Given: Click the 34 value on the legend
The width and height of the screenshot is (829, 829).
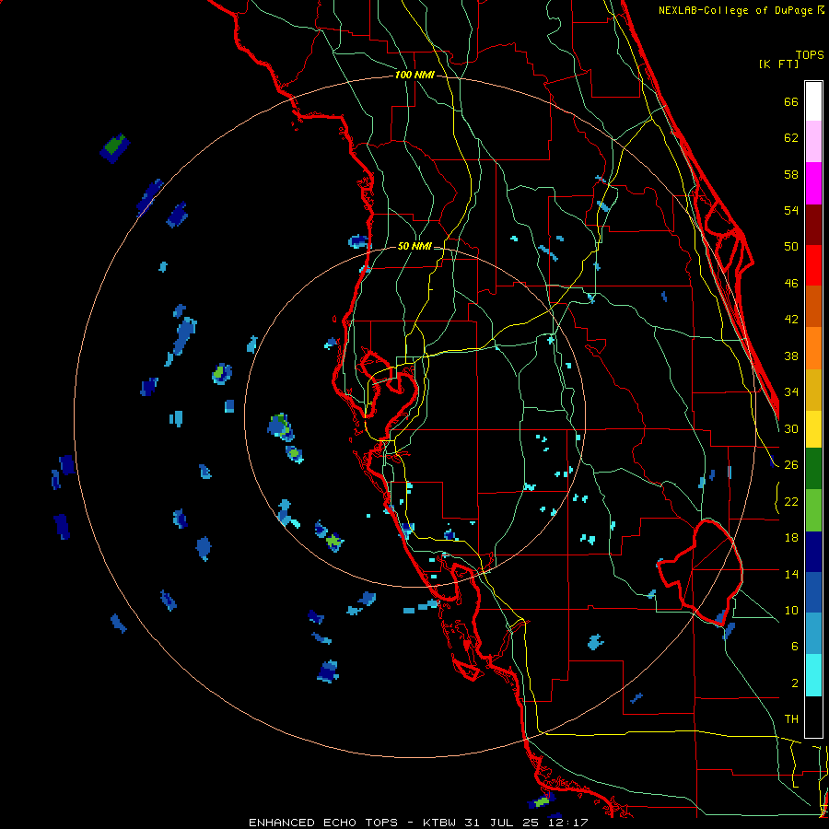Looking at the screenshot, I should (791, 392).
